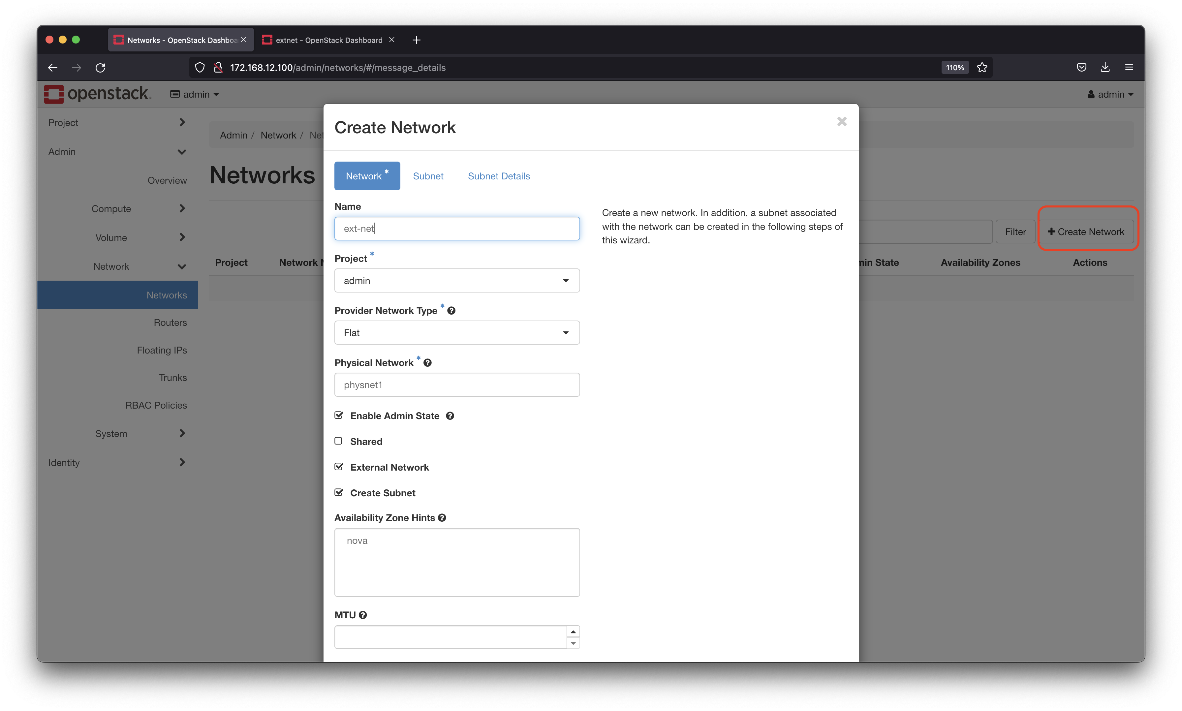Viewport: 1182px width, 711px height.
Task: Select Networks - OpenStack Dashboard browser tab
Action: point(182,40)
